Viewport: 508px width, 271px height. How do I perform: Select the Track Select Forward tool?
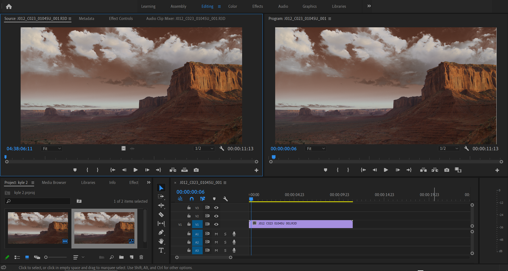pos(161,196)
